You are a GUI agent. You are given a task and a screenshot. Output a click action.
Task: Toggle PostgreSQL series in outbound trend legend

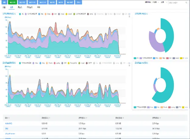[x=72, y=63]
